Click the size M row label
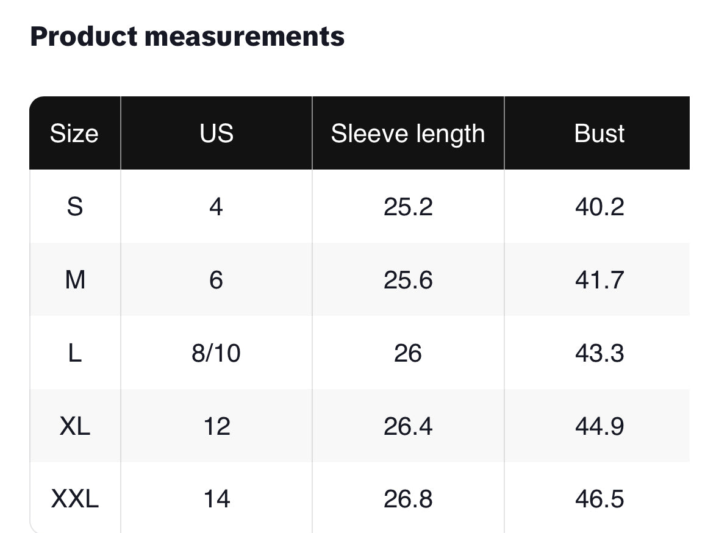 coord(74,280)
